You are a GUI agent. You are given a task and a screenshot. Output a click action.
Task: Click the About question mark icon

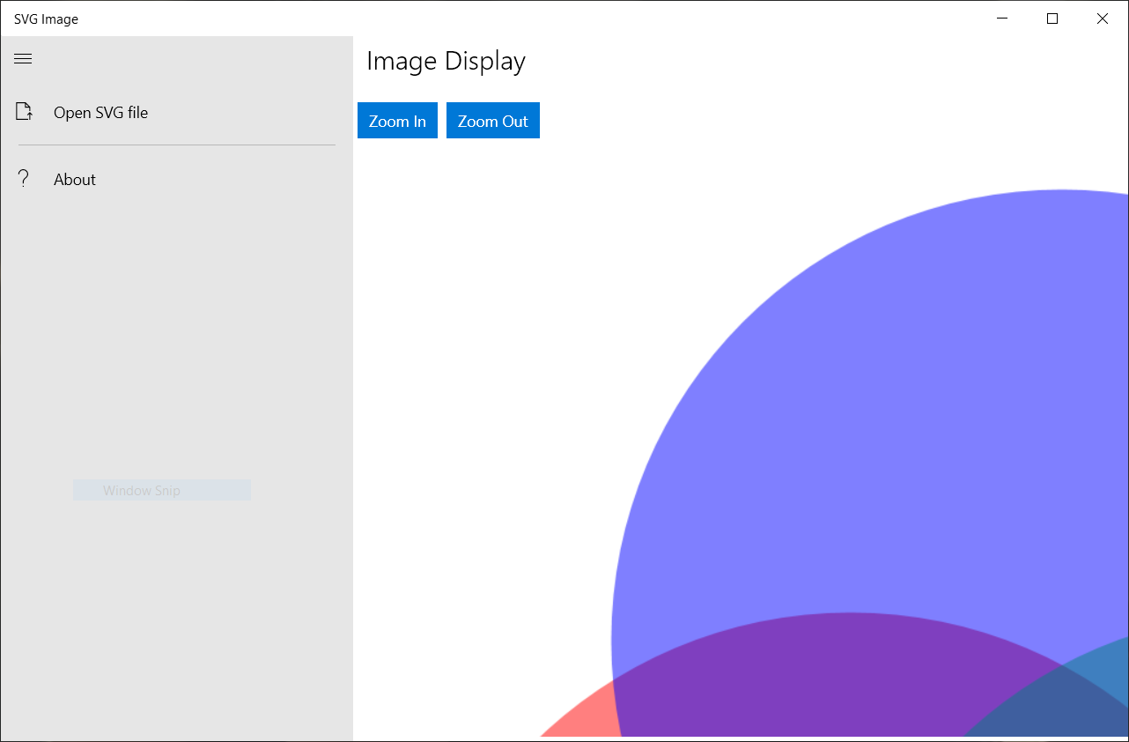pos(24,179)
